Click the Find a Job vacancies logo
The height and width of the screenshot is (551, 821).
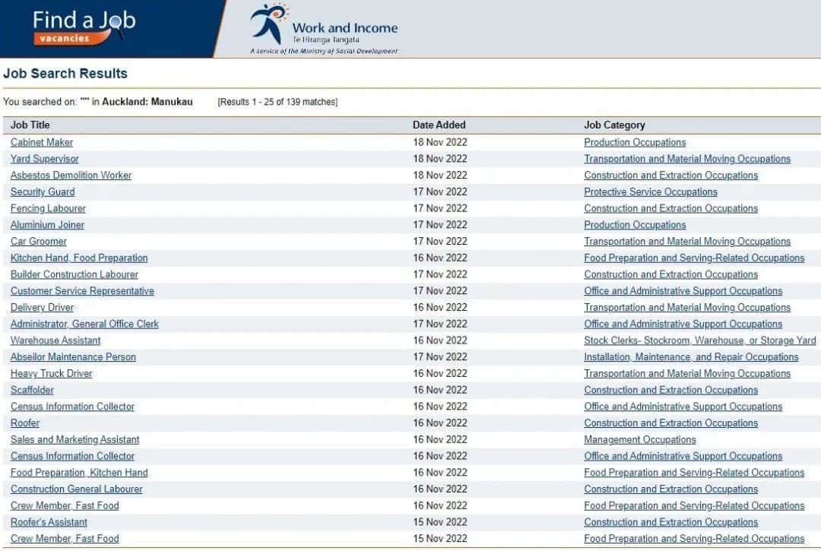point(84,27)
